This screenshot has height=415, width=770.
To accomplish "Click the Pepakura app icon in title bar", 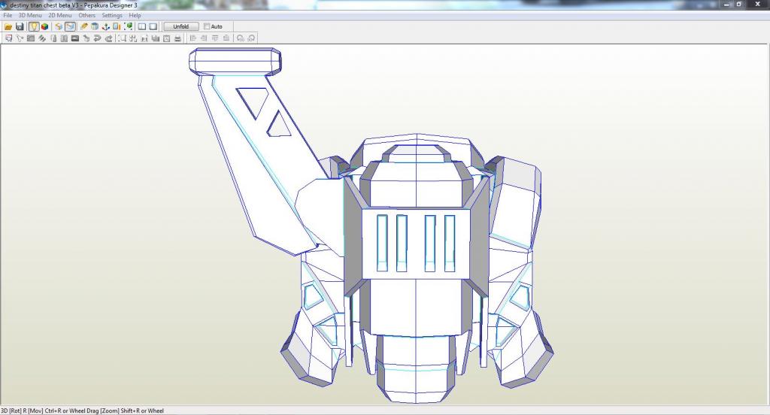I will tap(5, 5).
